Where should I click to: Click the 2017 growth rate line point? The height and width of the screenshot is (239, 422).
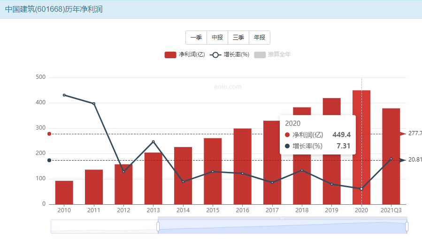pyautogui.click(x=272, y=183)
